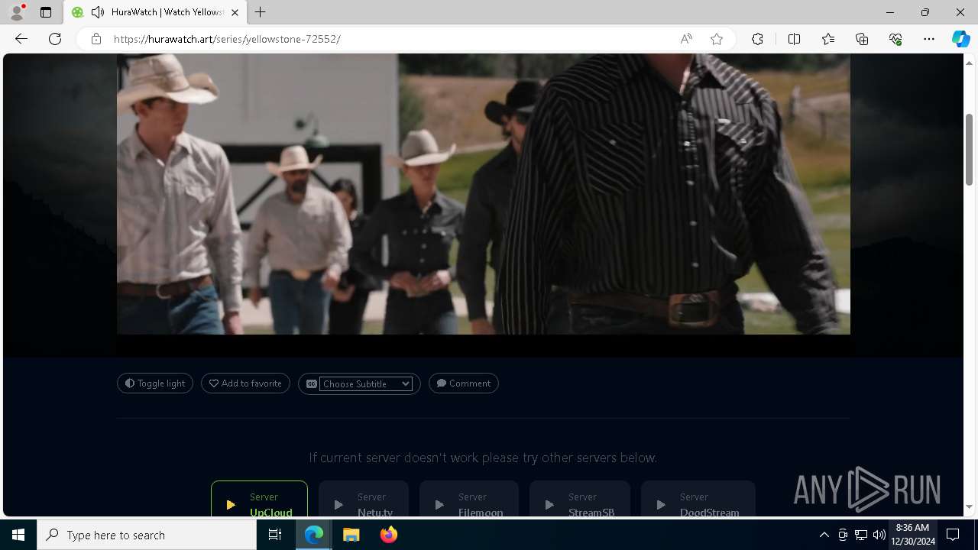Open the Windows Start menu

pyautogui.click(x=18, y=535)
